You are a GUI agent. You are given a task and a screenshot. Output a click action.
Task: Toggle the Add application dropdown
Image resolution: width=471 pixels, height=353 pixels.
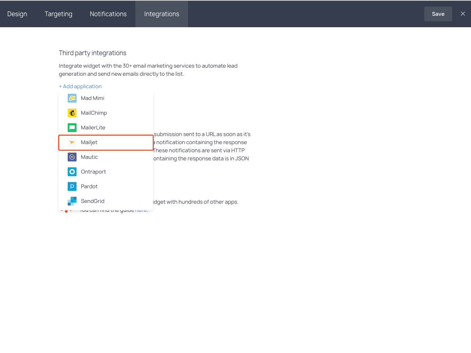(x=80, y=86)
